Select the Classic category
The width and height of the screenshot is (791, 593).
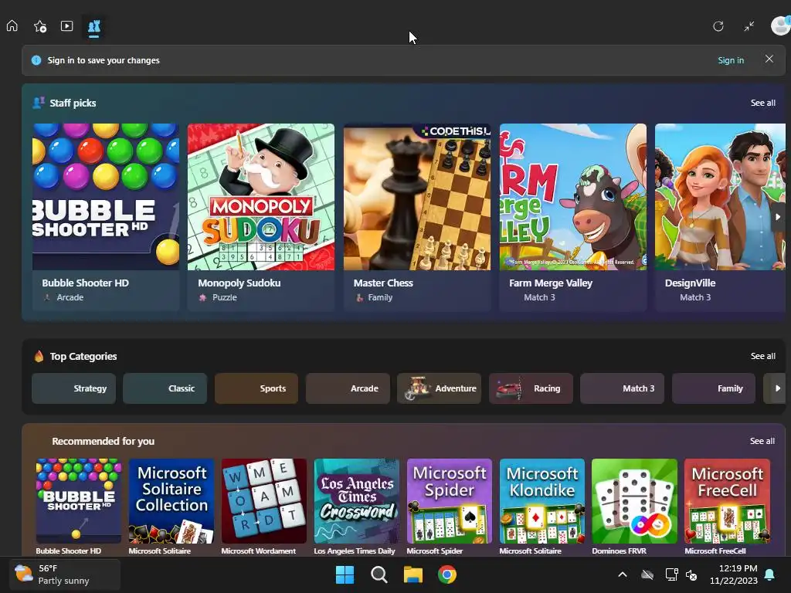click(x=165, y=388)
